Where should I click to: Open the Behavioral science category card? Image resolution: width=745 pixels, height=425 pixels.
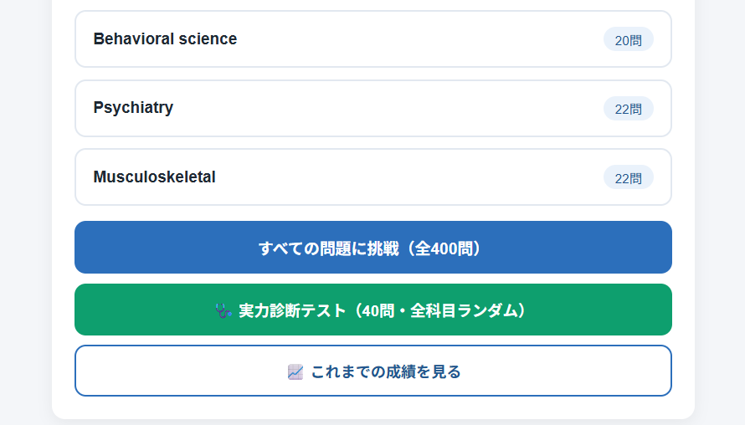tap(373, 39)
